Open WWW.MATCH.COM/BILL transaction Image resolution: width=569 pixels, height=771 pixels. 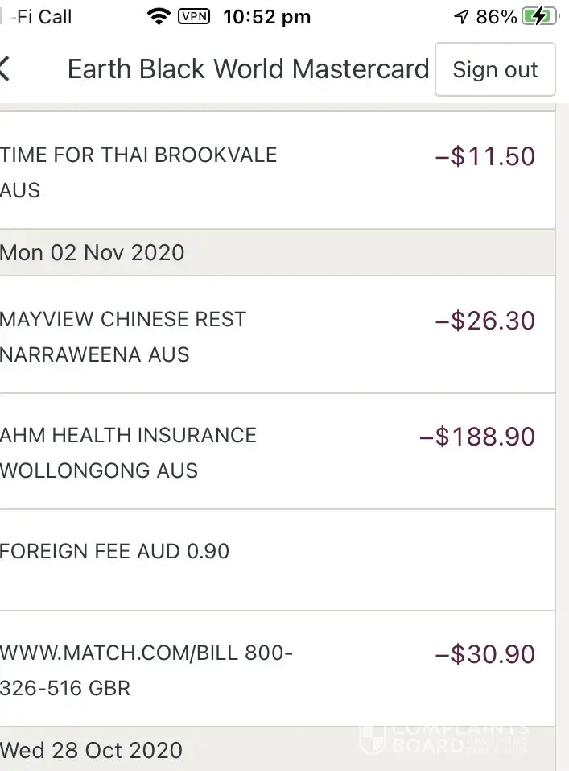(x=146, y=669)
